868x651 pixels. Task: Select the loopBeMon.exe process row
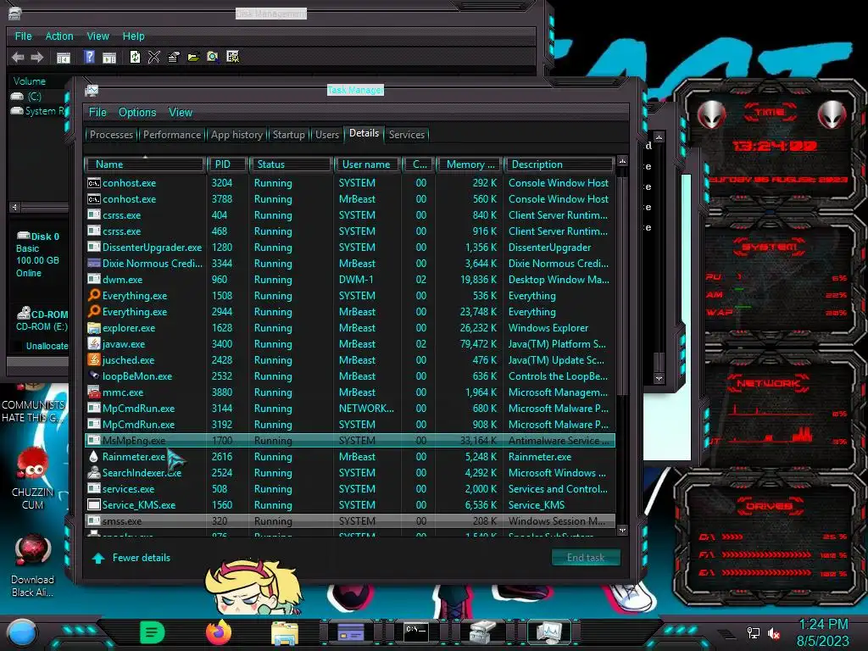350,376
